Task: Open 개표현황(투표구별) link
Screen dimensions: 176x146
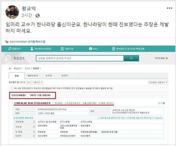Action: tap(110, 132)
